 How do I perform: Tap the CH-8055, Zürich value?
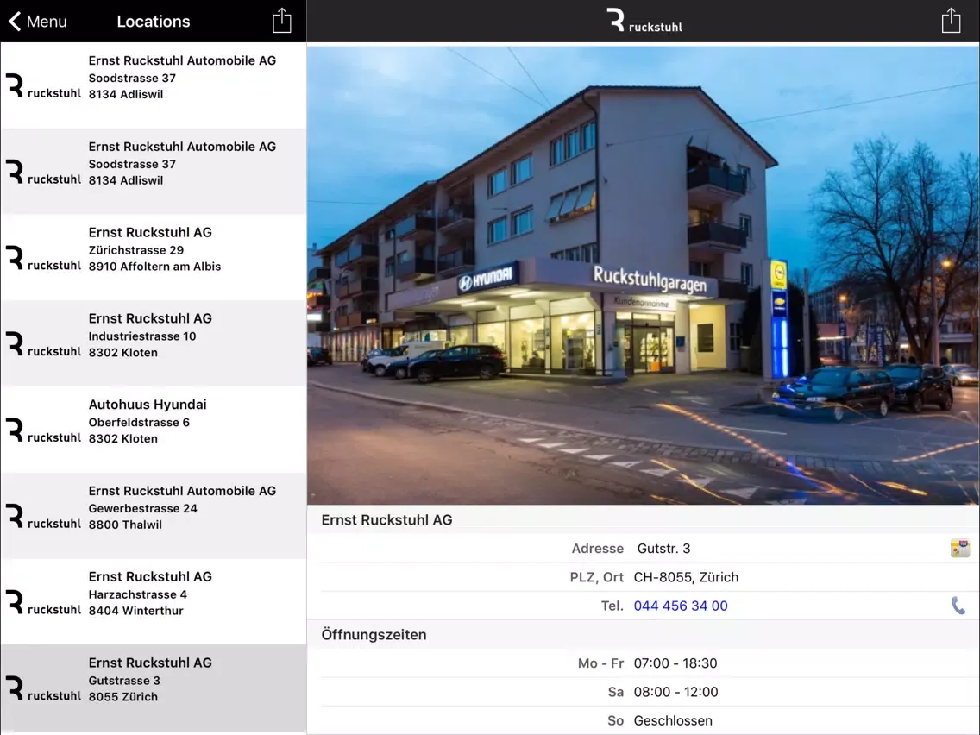tap(686, 577)
